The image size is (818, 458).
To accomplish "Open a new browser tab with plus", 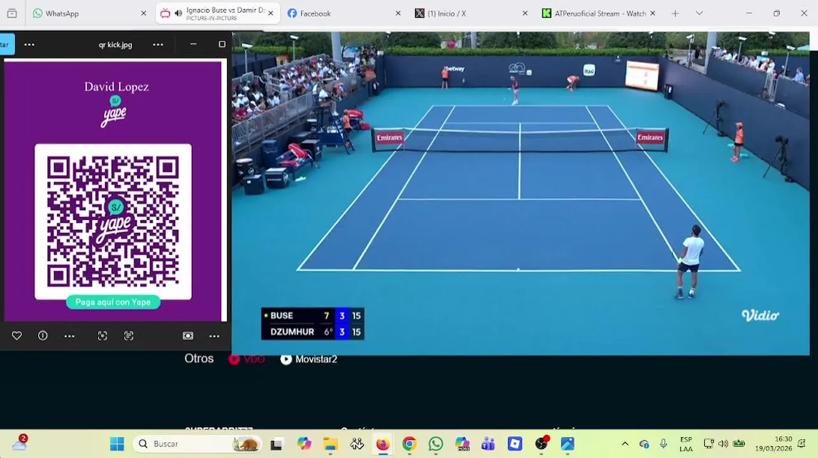I will pyautogui.click(x=675, y=13).
